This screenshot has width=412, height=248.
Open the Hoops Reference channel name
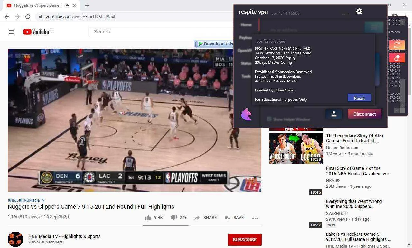click(342, 148)
